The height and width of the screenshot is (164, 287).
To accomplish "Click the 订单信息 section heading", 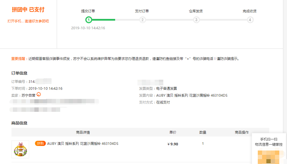I will [x=19, y=73].
